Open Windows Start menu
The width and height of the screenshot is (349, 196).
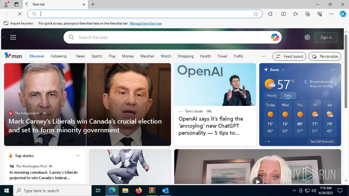[7, 191]
